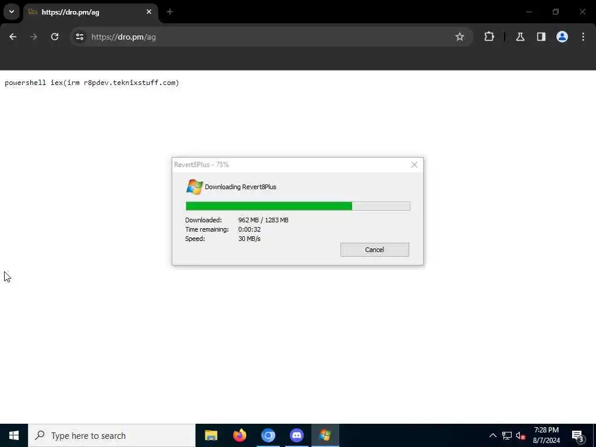Reload the dro.pm page

[55, 37]
